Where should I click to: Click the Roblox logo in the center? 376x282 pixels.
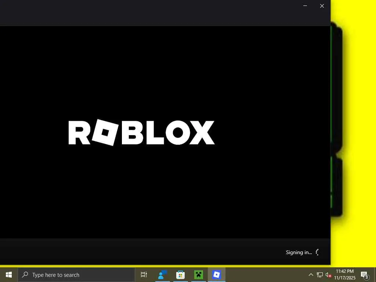click(x=141, y=132)
